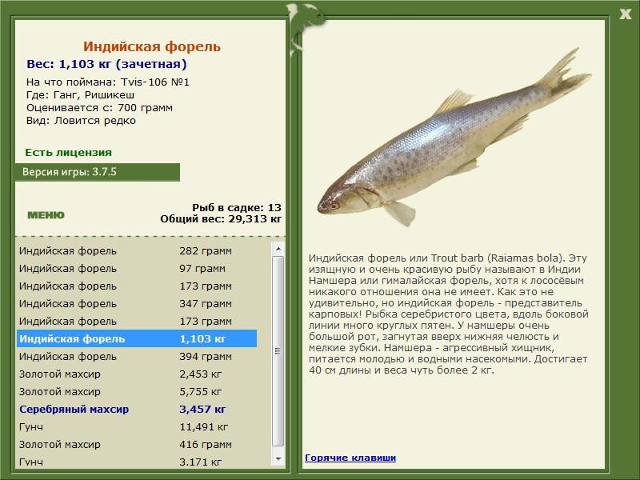
Task: Select Индийская форель 282 грамм row
Action: tap(137, 251)
